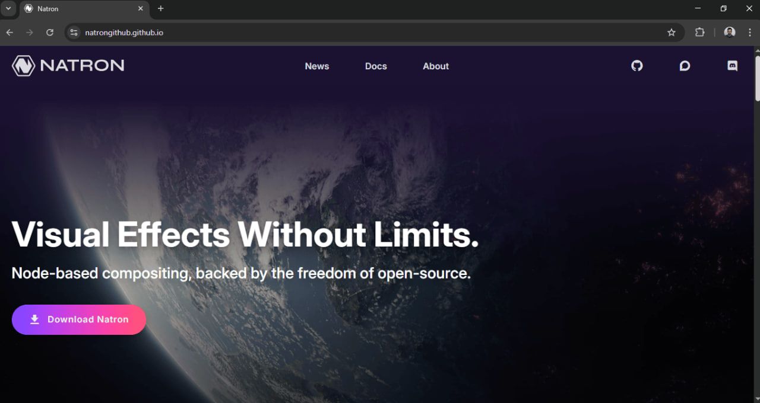View site information icon in address bar
Screen dimensions: 760x403
74,33
